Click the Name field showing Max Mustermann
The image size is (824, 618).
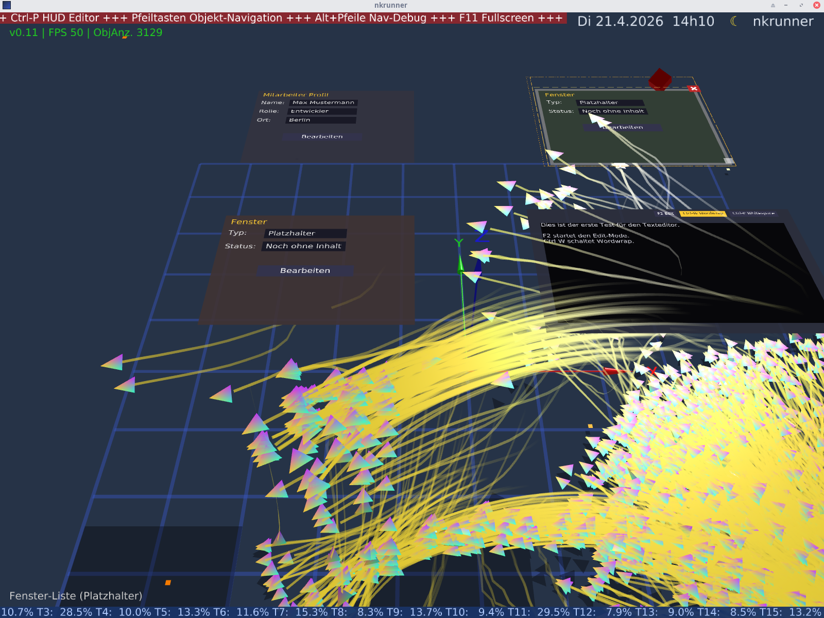(x=323, y=102)
